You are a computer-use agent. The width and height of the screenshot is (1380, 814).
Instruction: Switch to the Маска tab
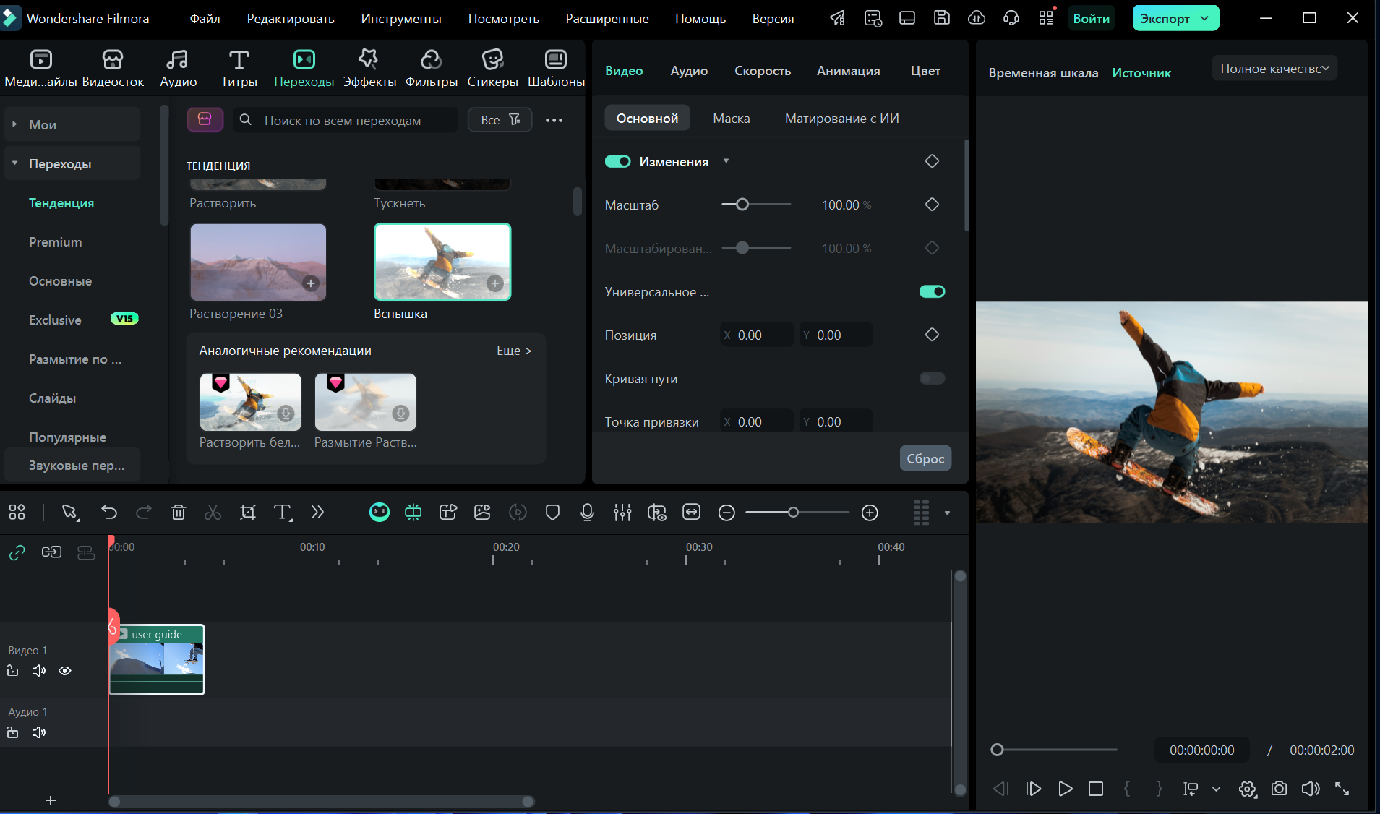731,119
